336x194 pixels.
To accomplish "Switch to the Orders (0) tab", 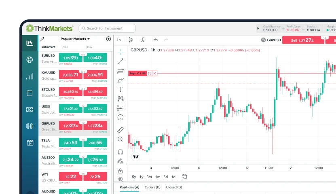I will [152, 187].
